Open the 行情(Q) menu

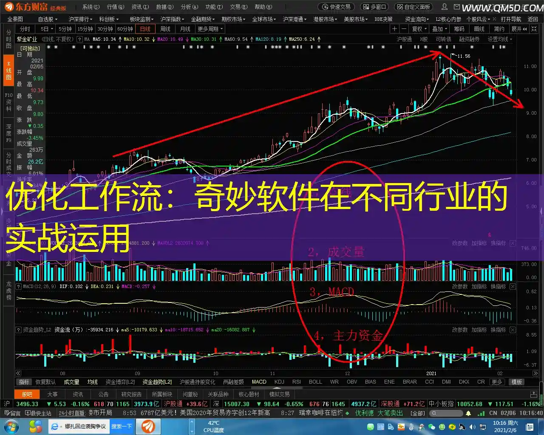pyautogui.click(x=116, y=7)
